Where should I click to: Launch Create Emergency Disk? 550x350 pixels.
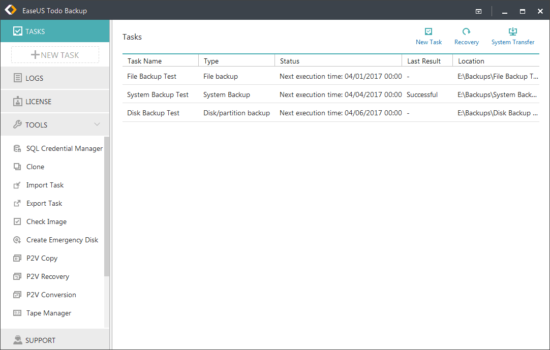tap(62, 239)
